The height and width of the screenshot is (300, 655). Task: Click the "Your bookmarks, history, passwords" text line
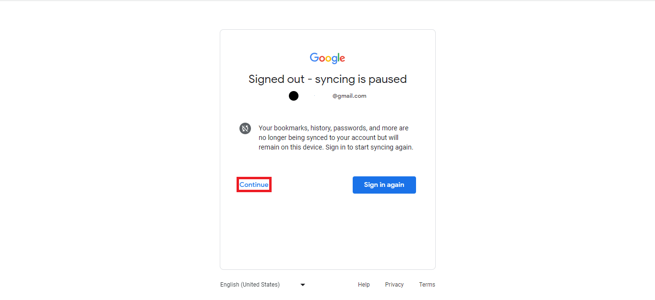(x=333, y=128)
